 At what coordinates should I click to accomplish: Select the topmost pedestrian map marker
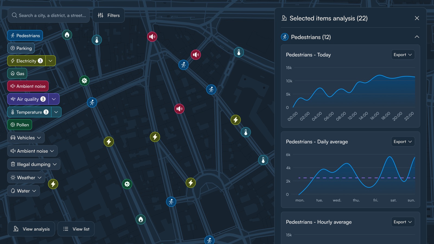(183, 65)
